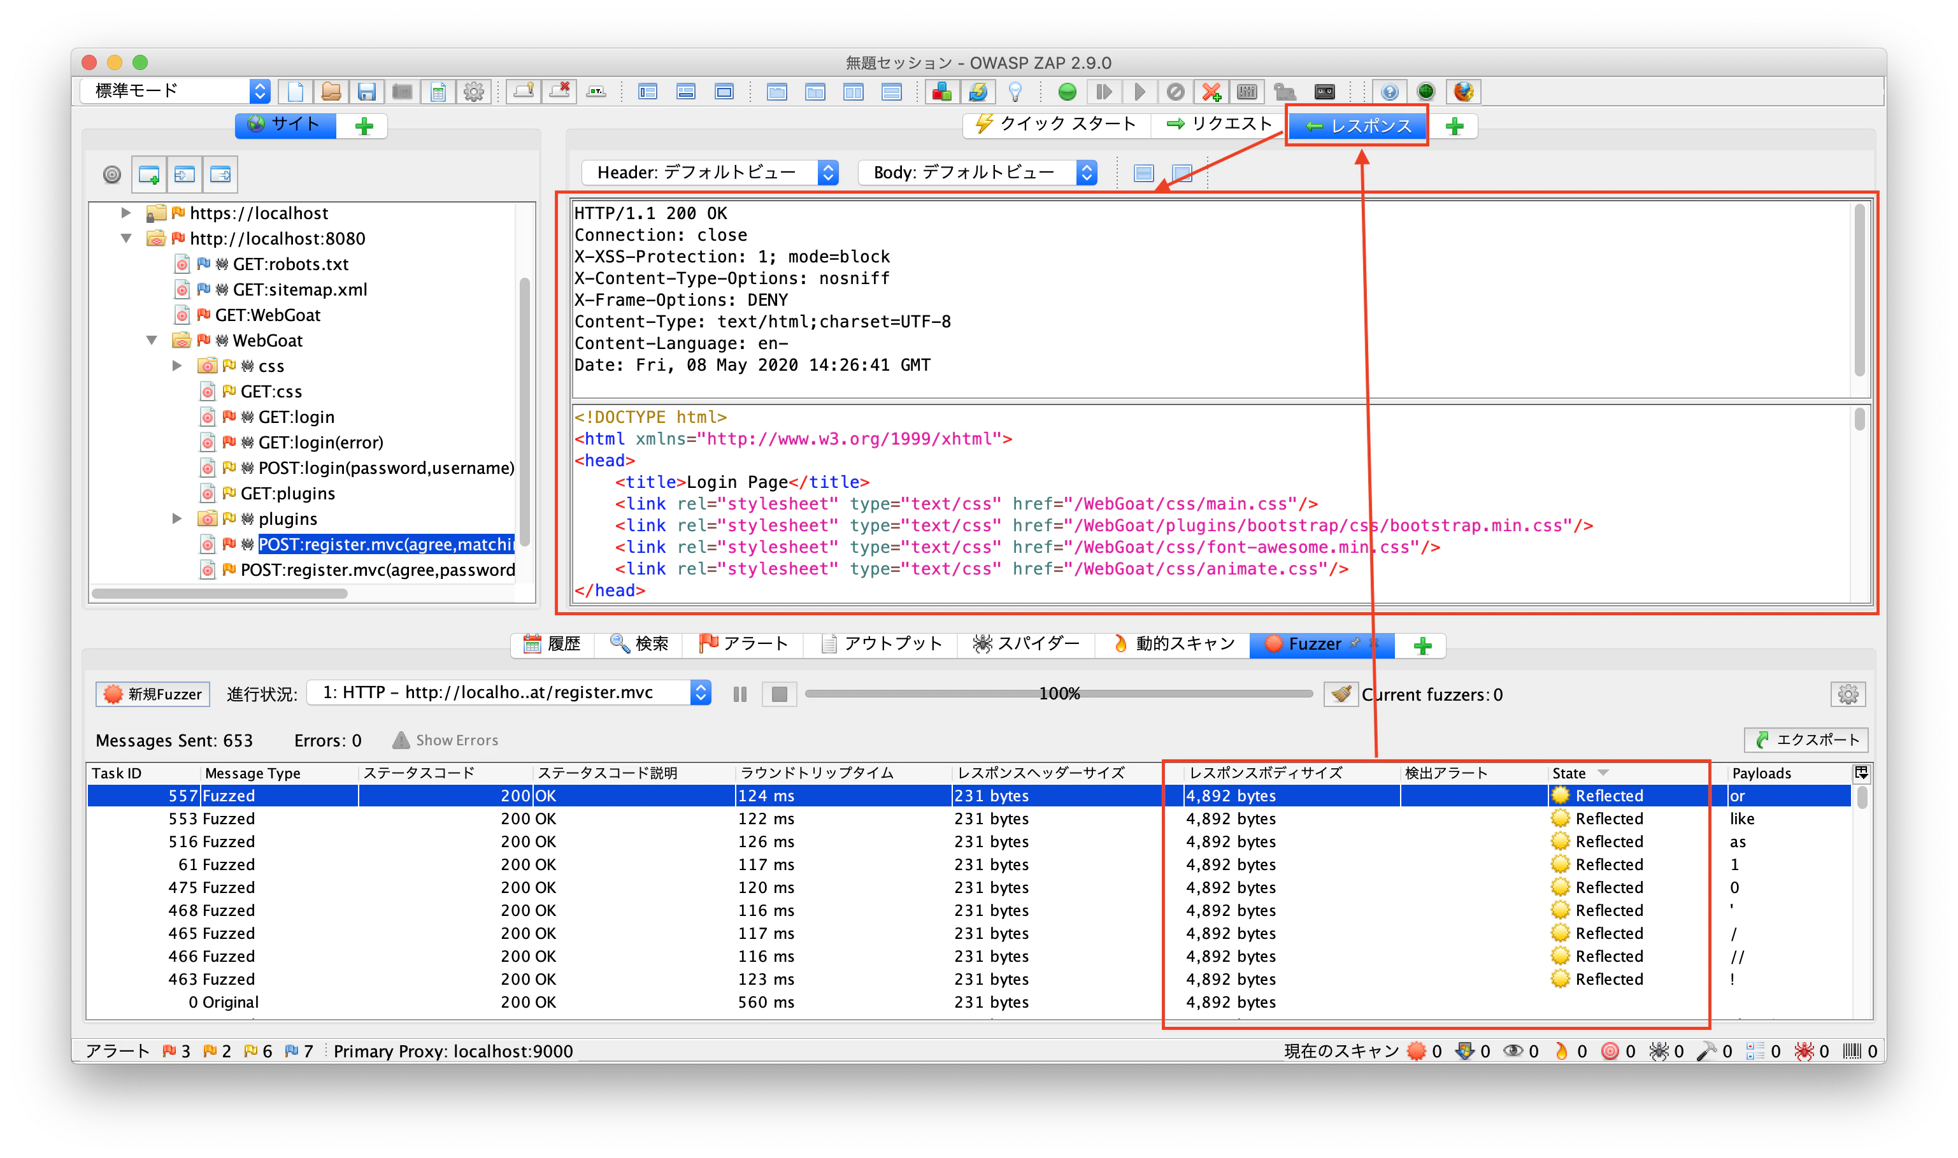Click the import context icon
Image resolution: width=1958 pixels, height=1158 pixels.
[x=185, y=174]
